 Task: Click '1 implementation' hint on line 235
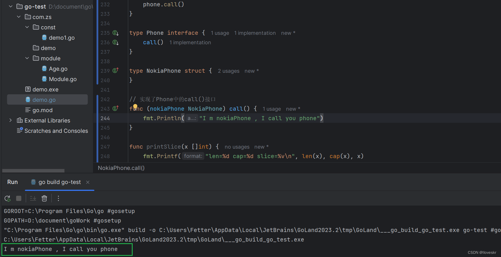click(x=255, y=33)
